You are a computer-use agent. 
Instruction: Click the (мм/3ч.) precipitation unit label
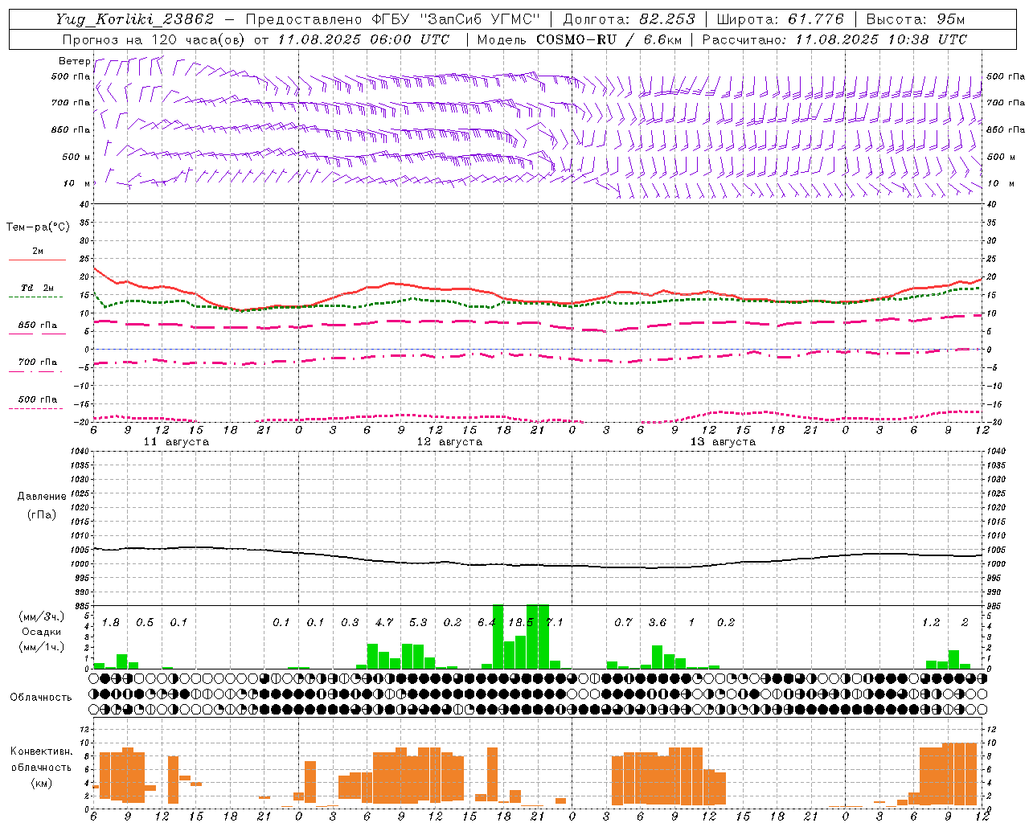coord(42,616)
